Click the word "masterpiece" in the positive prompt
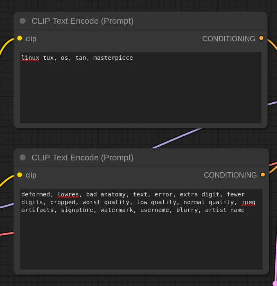 (113, 58)
